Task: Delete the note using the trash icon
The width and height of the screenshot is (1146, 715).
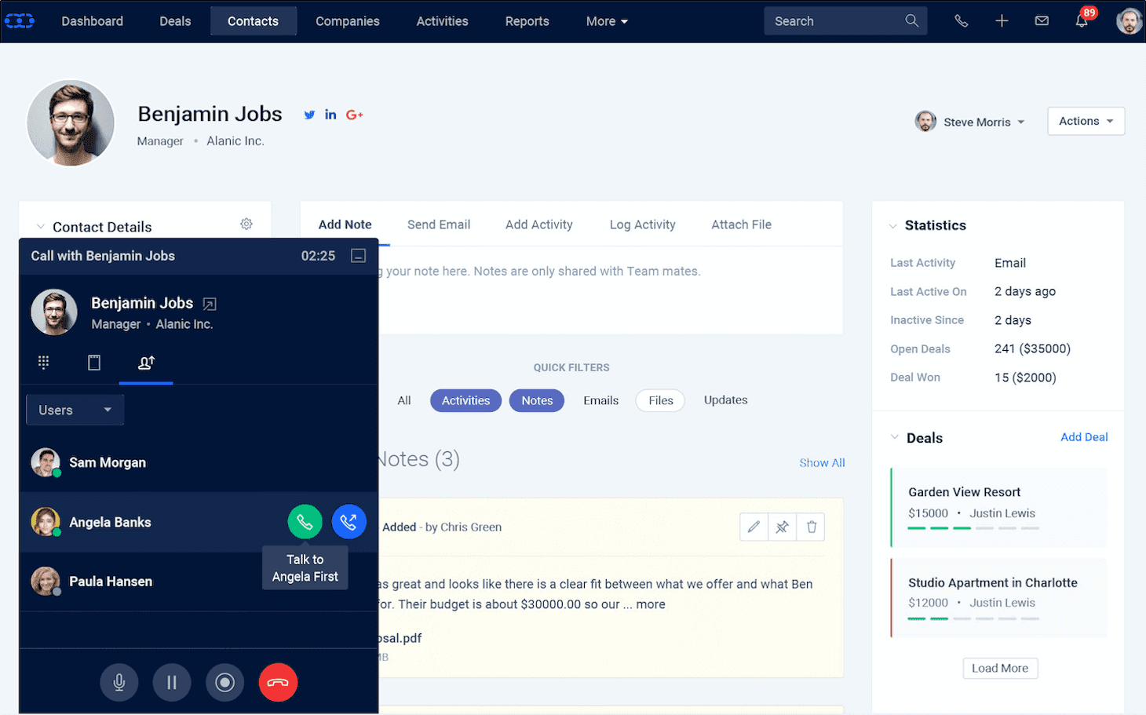Action: pyautogui.click(x=811, y=527)
